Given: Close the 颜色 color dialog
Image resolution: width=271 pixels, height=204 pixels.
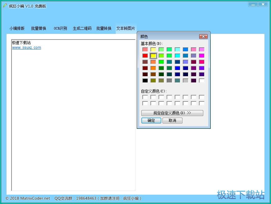Looking at the screenshot, I should click(204, 36).
